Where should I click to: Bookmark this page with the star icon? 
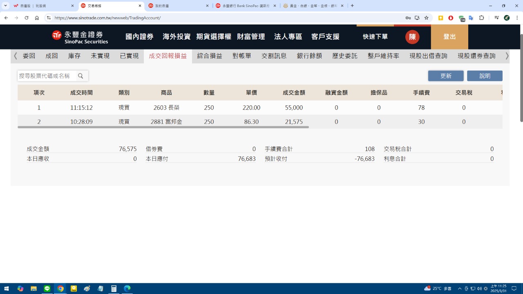tap(426, 18)
